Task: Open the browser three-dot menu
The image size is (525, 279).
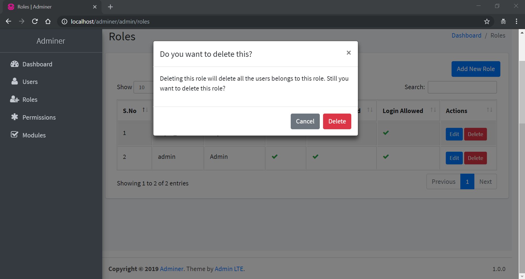Action: click(516, 21)
